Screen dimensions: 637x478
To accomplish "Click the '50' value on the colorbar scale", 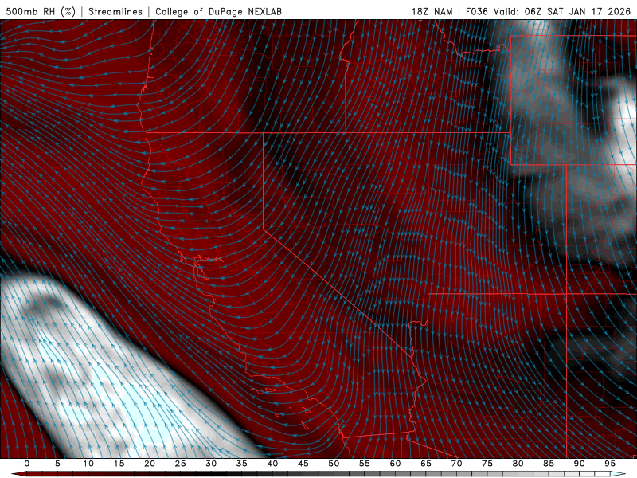I will pos(334,464).
